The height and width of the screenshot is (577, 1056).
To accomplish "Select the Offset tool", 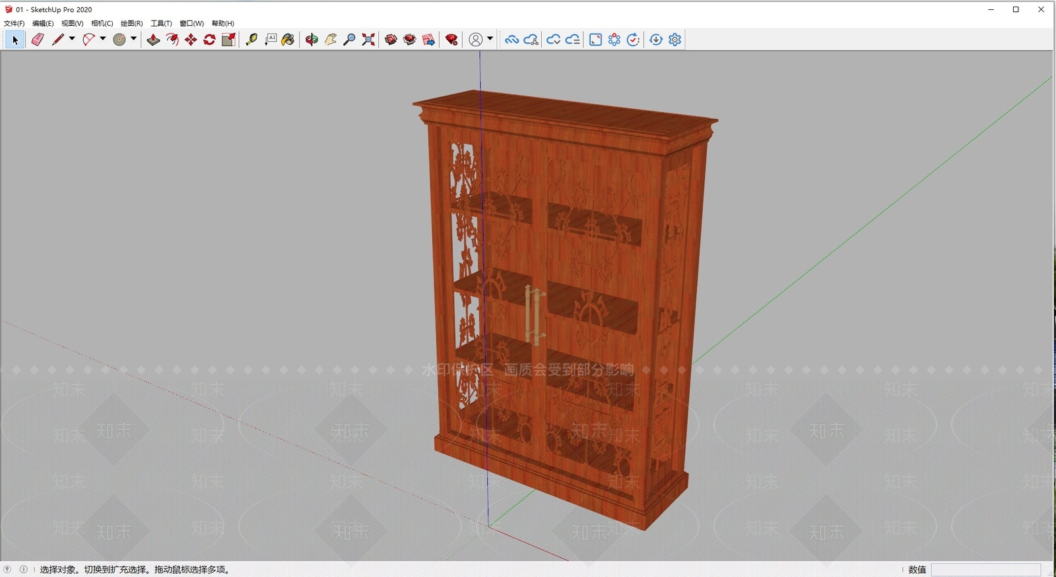I will point(172,40).
